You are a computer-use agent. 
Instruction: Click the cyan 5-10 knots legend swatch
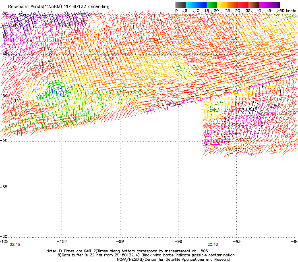click(191, 5)
